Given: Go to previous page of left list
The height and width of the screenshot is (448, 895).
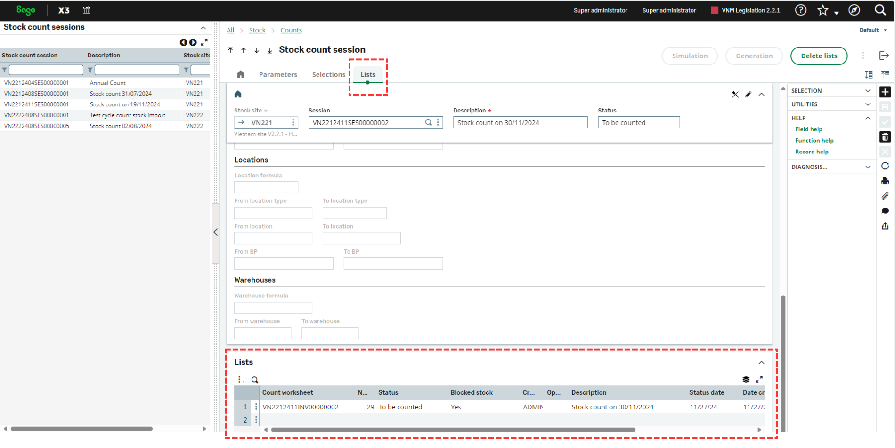Looking at the screenshot, I should [183, 42].
